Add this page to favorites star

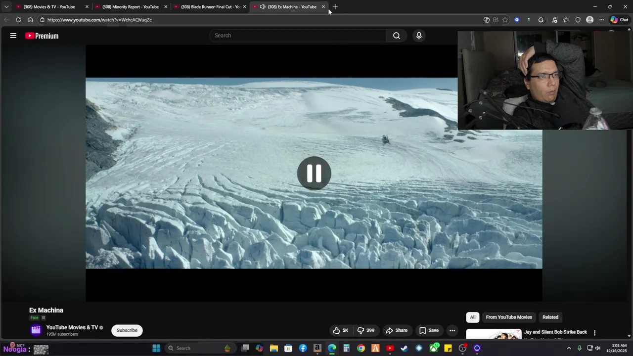tap(505, 20)
